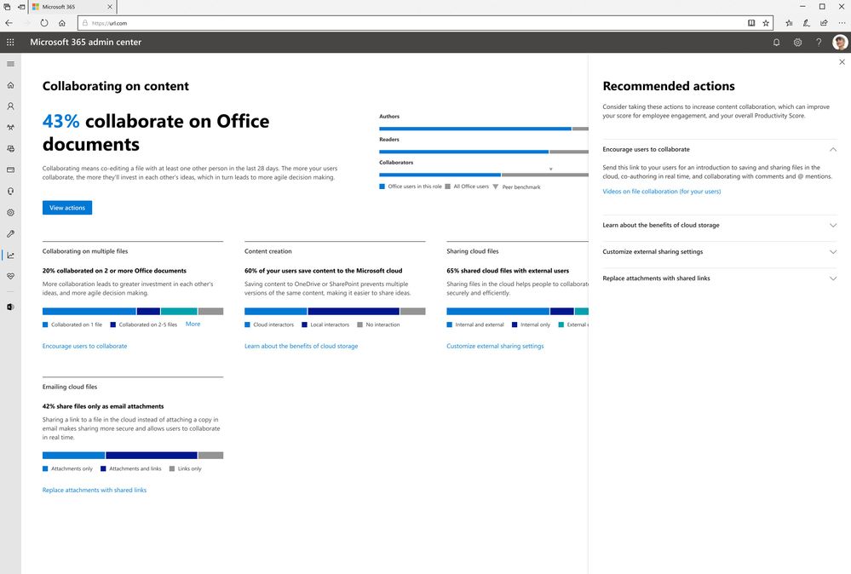This screenshot has width=851, height=574.
Task: Share this page from browser toolbar
Action: [824, 23]
